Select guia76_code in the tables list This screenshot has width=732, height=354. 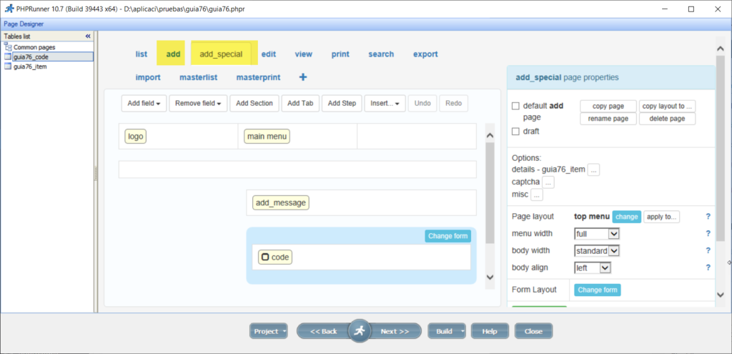point(30,56)
